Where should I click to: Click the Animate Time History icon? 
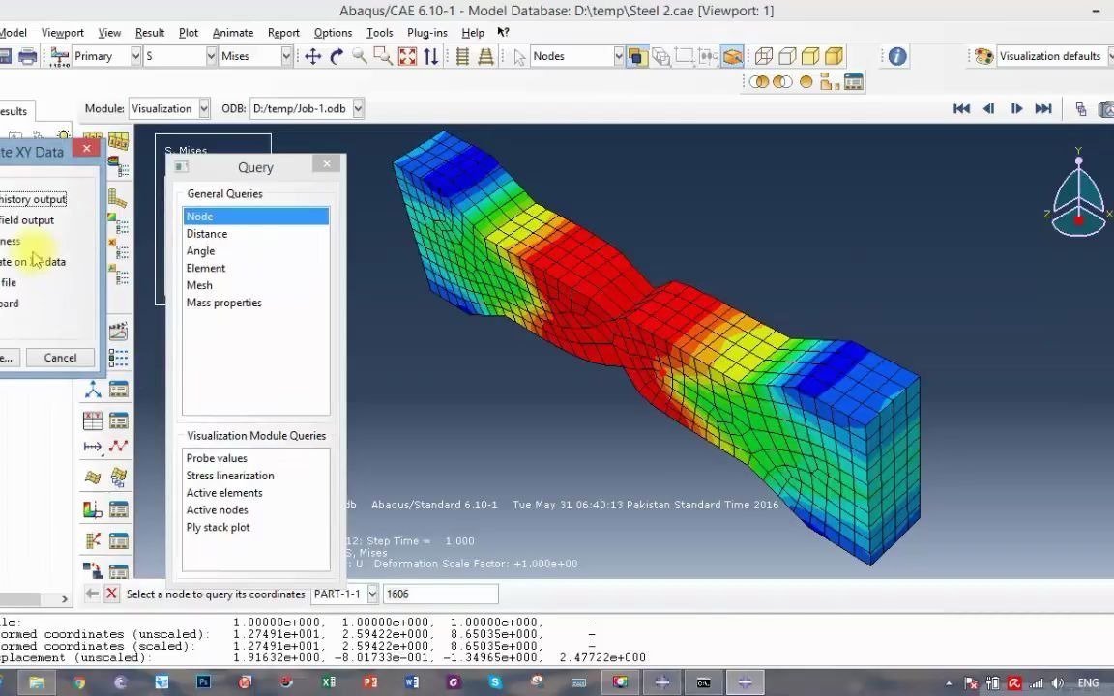tap(118, 331)
